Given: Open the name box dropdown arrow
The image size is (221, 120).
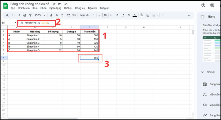Looking at the screenshot, I should tap(15, 23).
